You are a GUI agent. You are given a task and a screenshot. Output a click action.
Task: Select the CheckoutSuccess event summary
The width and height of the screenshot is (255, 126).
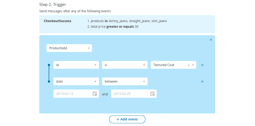[x=57, y=21]
